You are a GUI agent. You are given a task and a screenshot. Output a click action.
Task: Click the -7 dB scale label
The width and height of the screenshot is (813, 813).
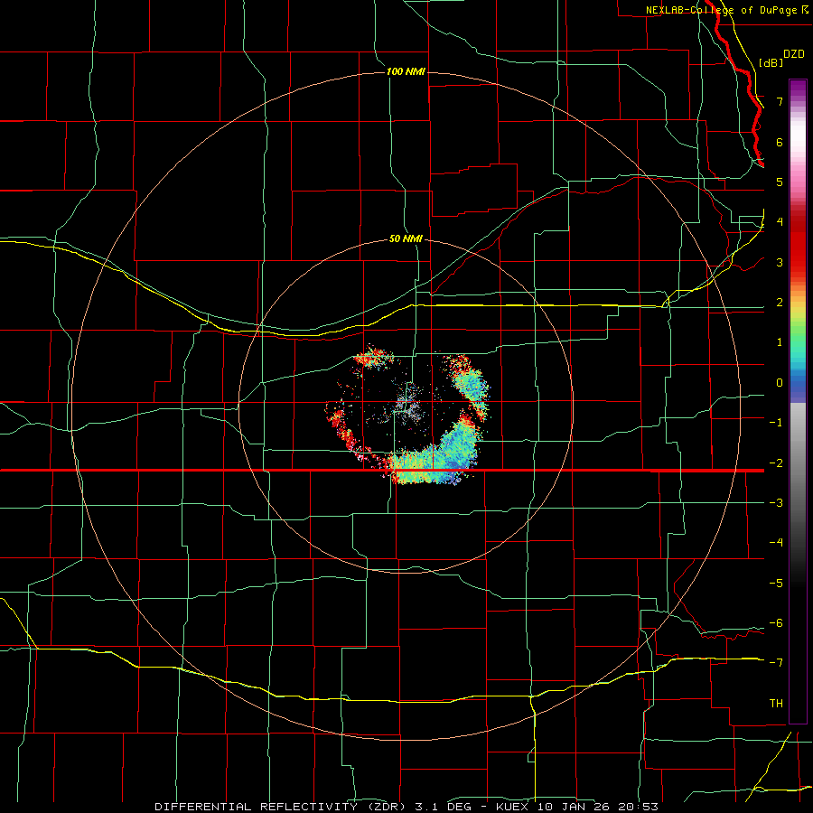point(776,663)
